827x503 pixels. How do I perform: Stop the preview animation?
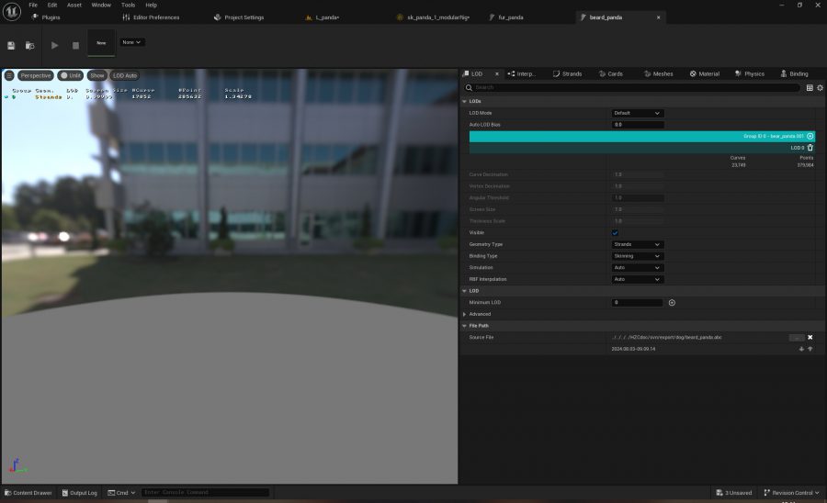pyautogui.click(x=75, y=46)
